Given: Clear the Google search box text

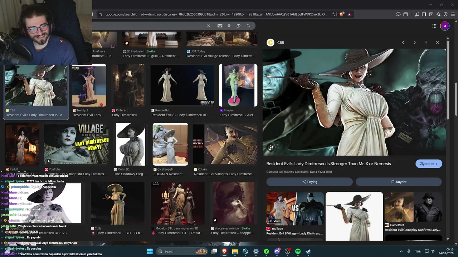Looking at the screenshot, I should [x=209, y=26].
